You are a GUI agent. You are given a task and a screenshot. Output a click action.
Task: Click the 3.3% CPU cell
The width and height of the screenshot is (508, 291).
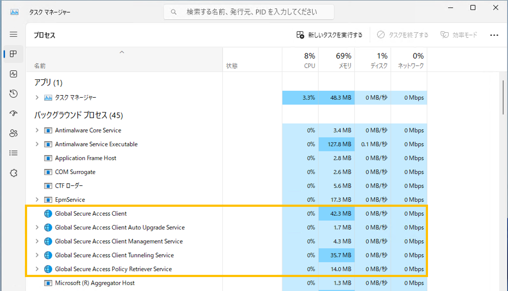click(x=300, y=98)
